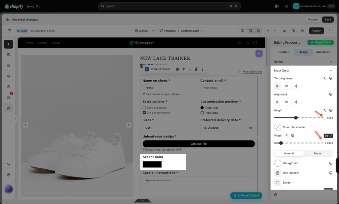339x204 pixels.
Task: Select the Focus state tab
Action: click(x=317, y=153)
